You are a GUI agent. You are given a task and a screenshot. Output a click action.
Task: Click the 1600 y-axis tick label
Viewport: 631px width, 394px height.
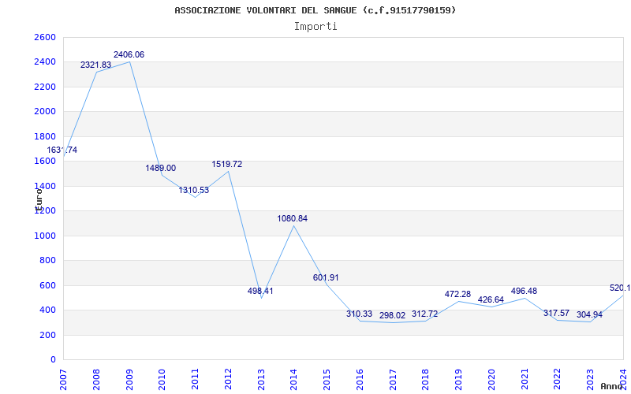coord(45,161)
